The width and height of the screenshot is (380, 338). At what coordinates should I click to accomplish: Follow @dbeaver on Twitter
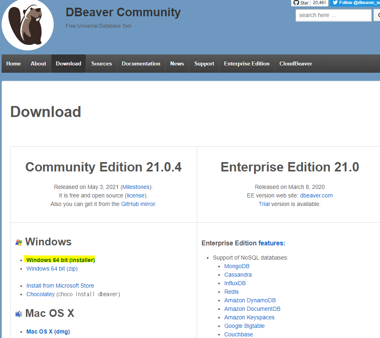tap(355, 3)
